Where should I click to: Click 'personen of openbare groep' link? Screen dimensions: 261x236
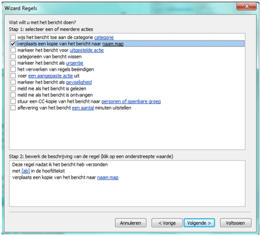[x=131, y=102]
